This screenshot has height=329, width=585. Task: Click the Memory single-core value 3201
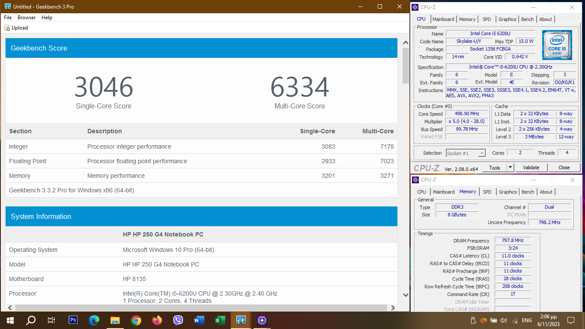point(328,176)
